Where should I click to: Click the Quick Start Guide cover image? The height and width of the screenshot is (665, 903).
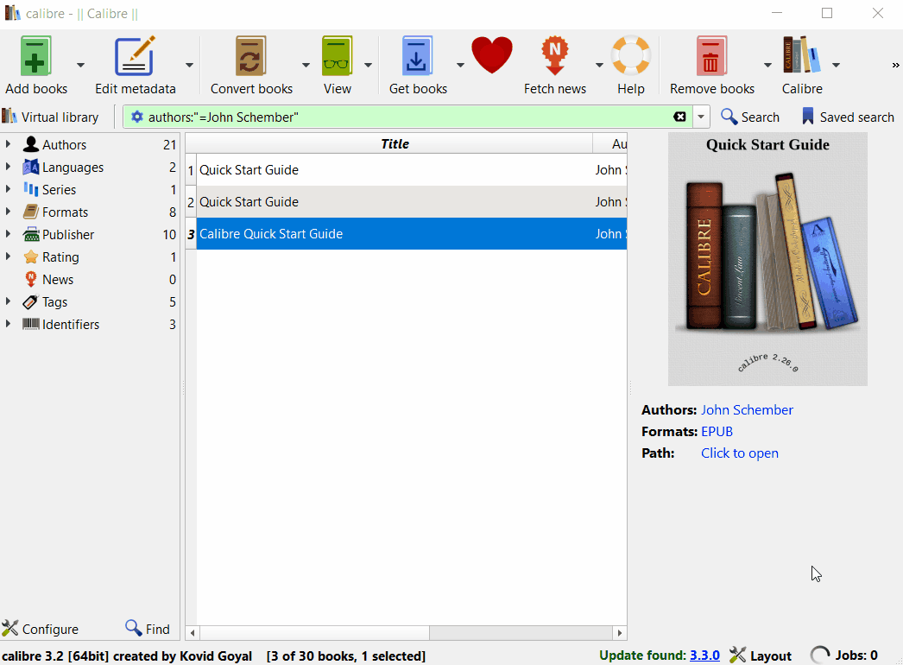tap(767, 259)
